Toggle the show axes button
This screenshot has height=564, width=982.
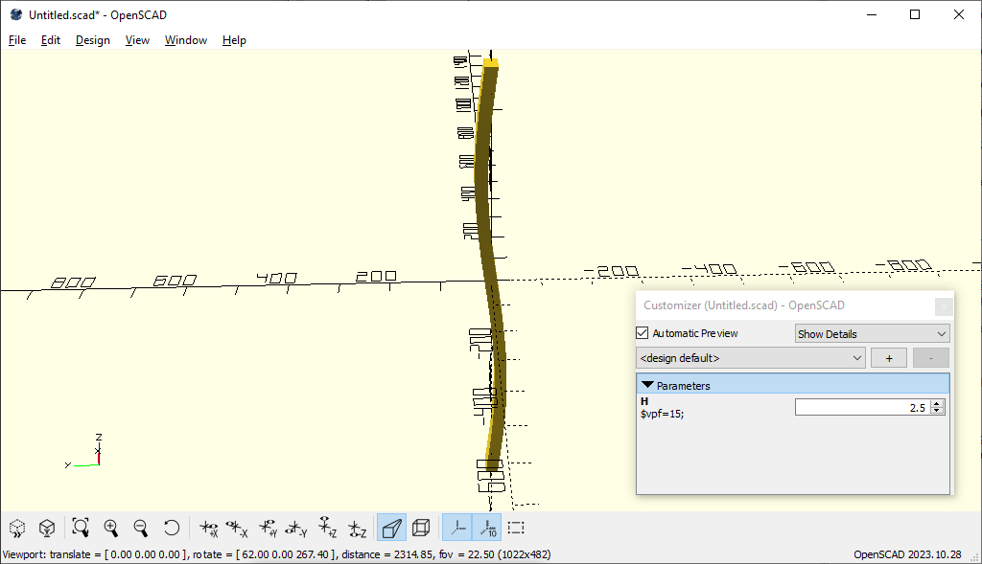coord(457,528)
